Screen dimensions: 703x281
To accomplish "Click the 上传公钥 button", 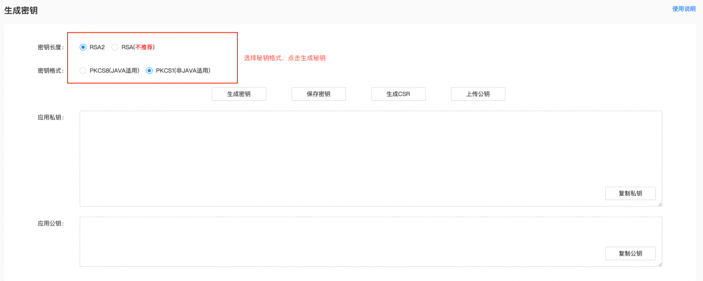I will (x=478, y=94).
